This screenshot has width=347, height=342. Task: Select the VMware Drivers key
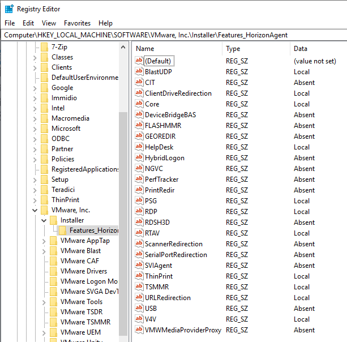[84, 271]
